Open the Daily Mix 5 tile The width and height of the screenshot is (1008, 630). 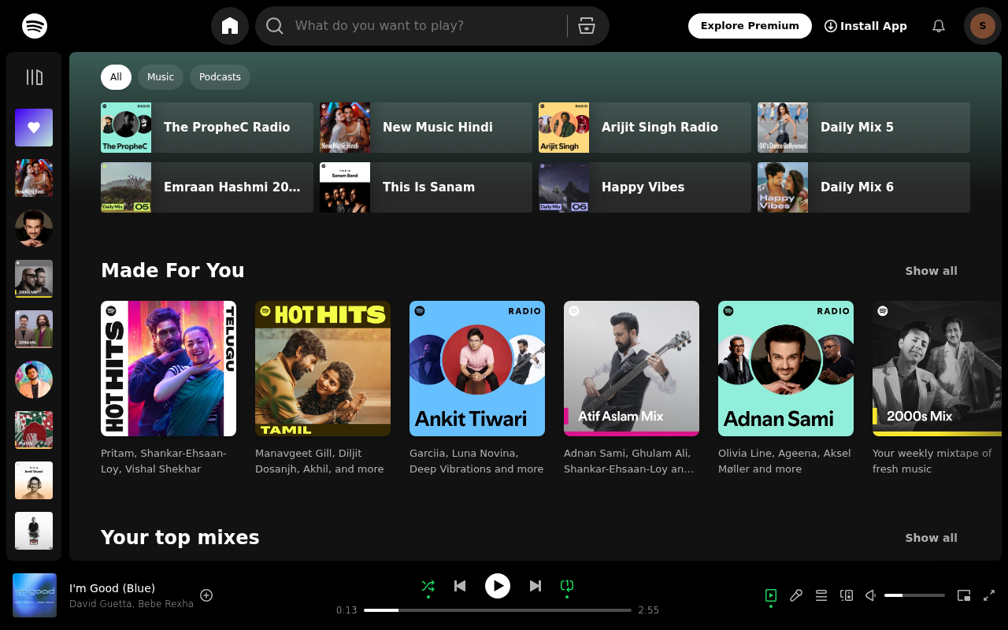click(x=864, y=128)
